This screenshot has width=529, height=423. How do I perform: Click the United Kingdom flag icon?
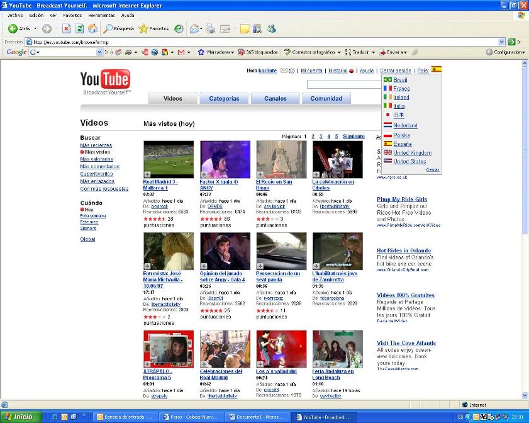(x=387, y=152)
